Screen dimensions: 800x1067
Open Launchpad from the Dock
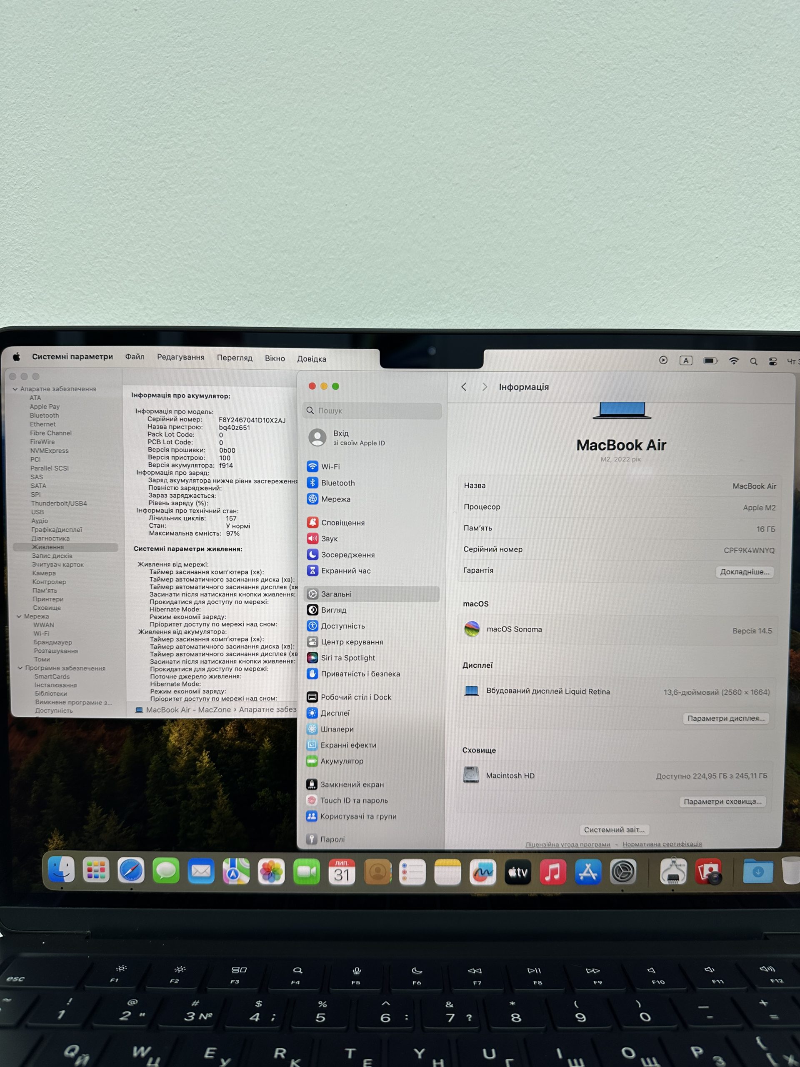coord(96,870)
